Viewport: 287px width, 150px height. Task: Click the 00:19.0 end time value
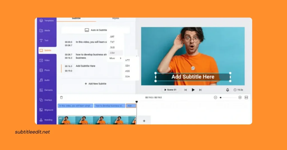(x=68, y=71)
